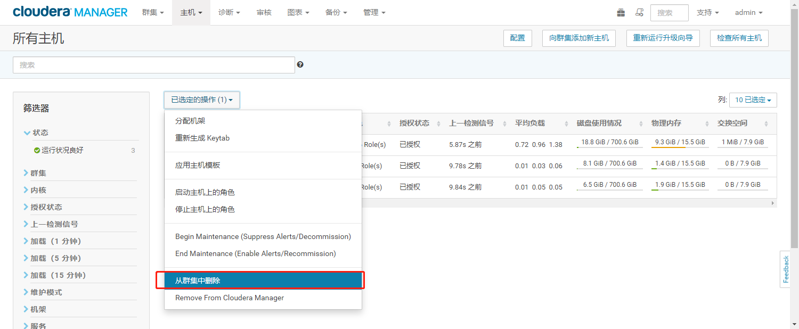Click the Cloudera Manager logo
Viewport: 799px width, 329px height.
[70, 12]
